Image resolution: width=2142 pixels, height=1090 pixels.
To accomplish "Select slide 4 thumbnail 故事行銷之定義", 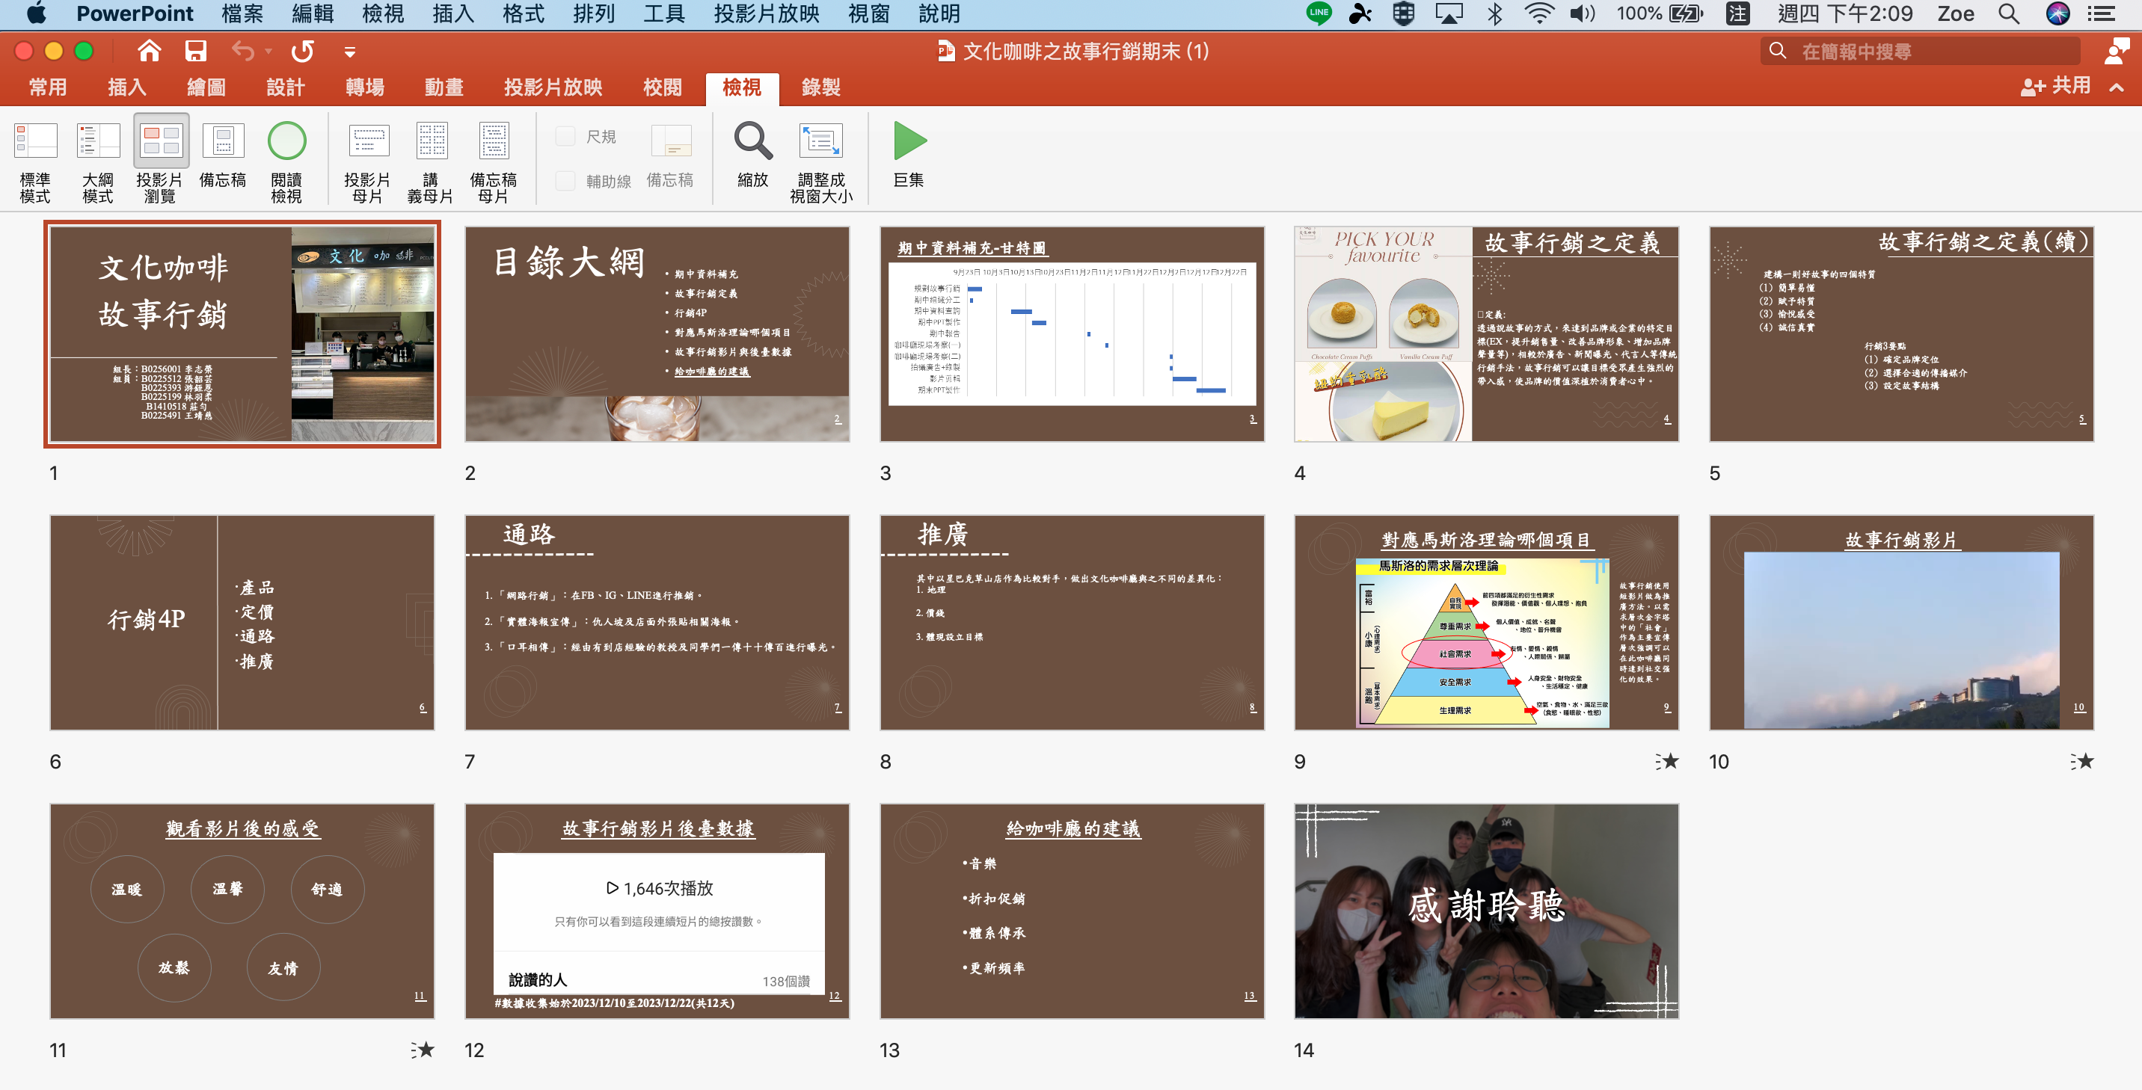I will point(1486,333).
